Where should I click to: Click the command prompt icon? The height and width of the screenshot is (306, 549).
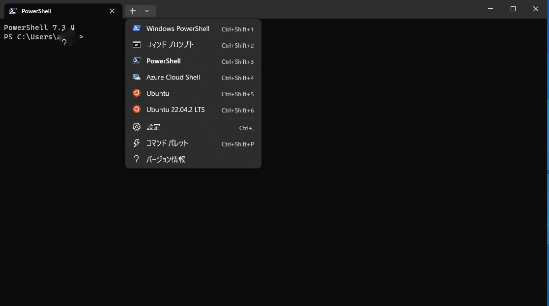tap(137, 44)
